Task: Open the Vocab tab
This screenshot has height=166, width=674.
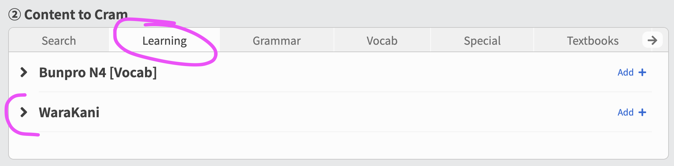Action: pyautogui.click(x=382, y=41)
